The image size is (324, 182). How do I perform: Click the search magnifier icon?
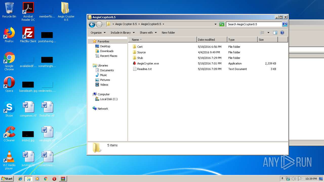[x=285, y=24]
